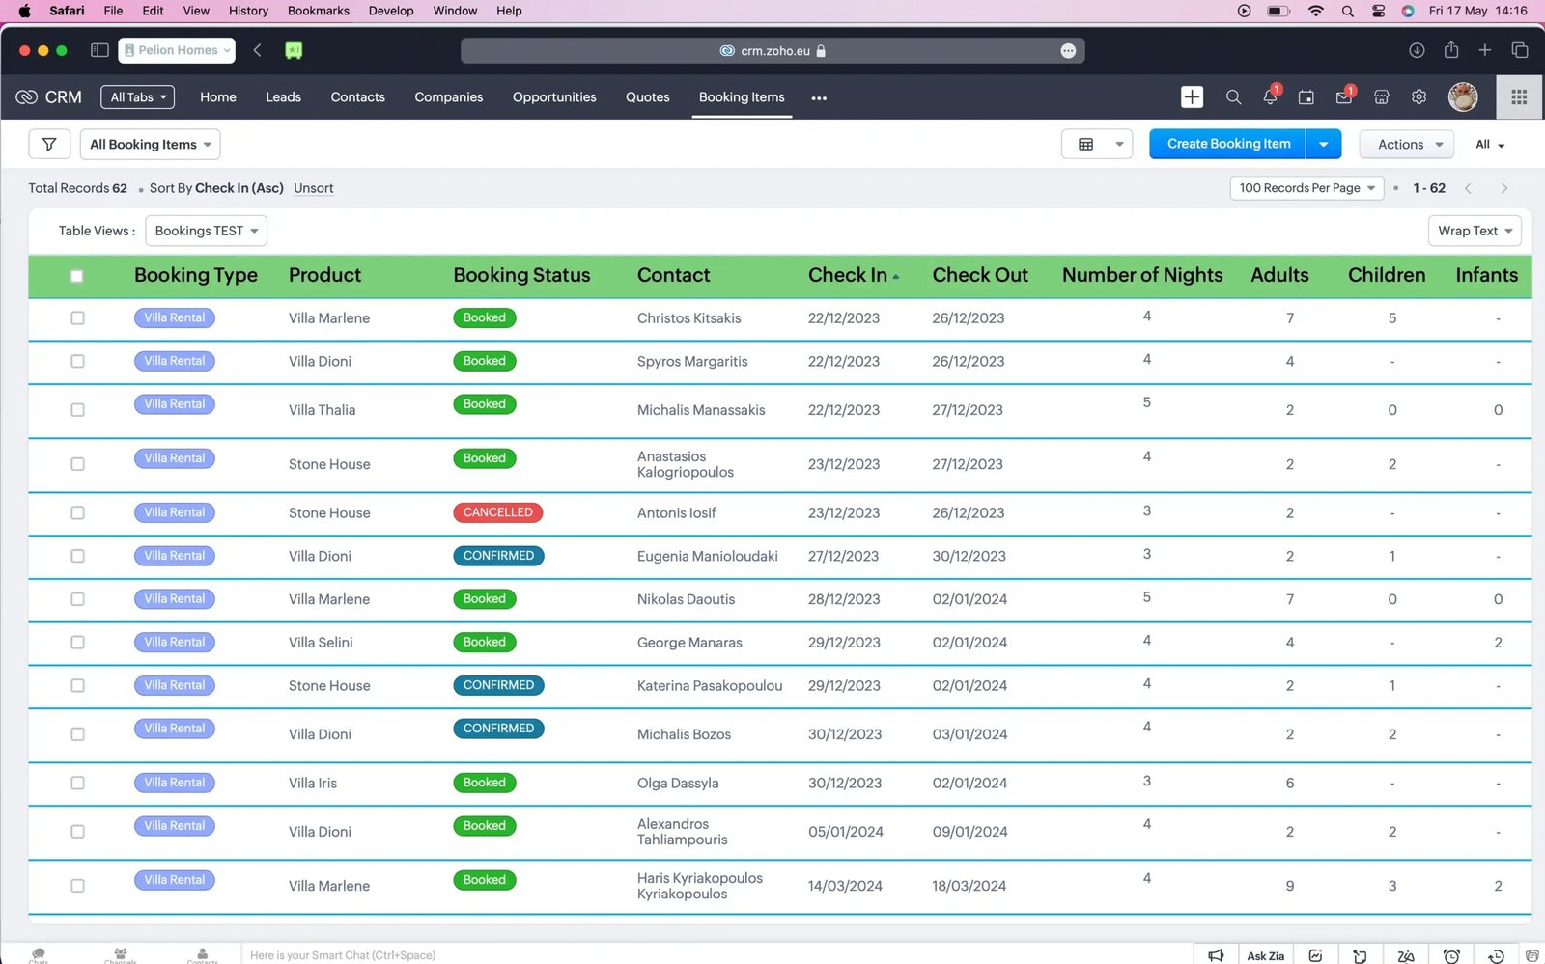Open the setup gear icon
Viewport: 1545px width, 964px height.
click(x=1419, y=97)
